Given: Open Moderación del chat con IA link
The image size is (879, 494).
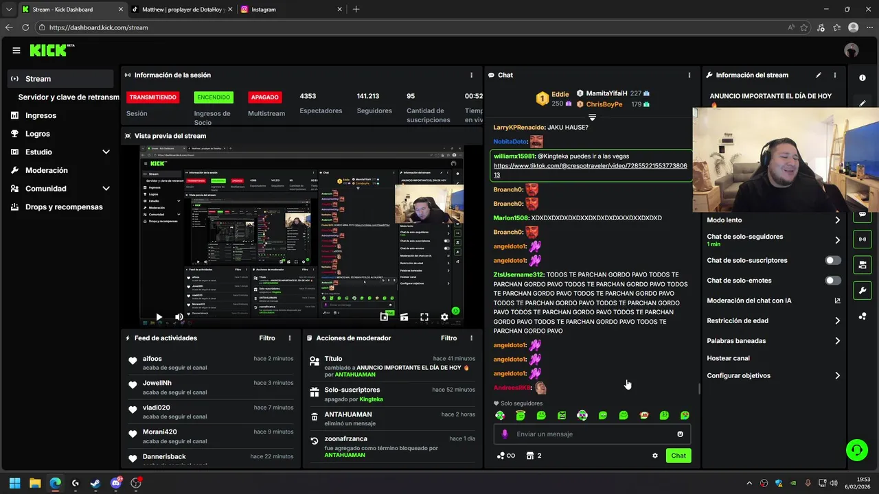Looking at the screenshot, I should click(773, 301).
